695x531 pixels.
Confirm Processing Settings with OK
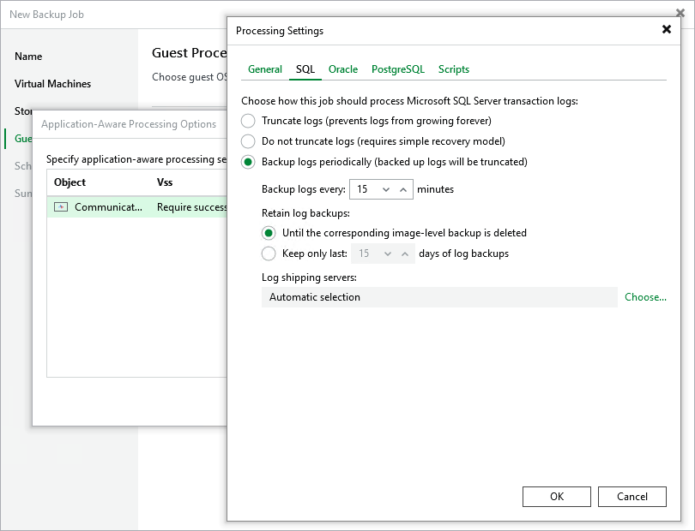(557, 497)
